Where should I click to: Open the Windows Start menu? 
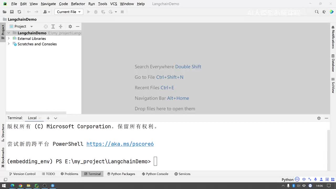(4, 186)
